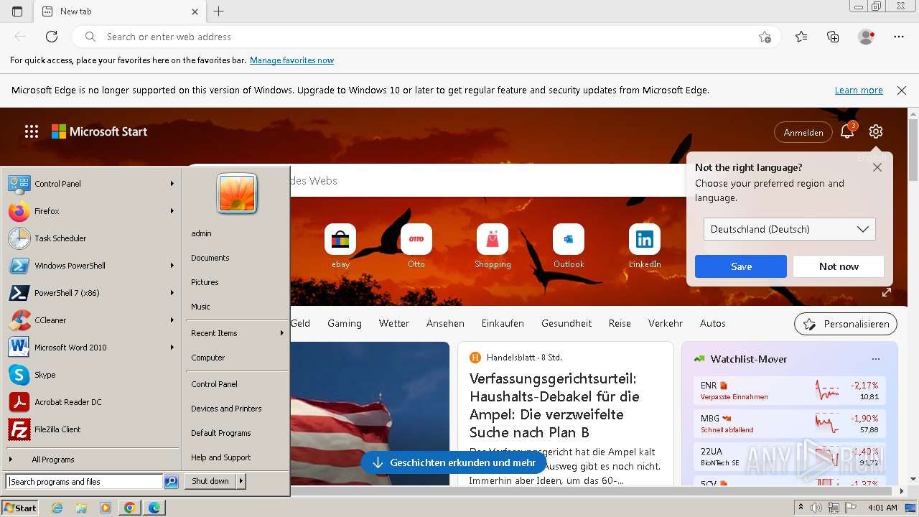Image resolution: width=919 pixels, height=517 pixels.
Task: Add this page to favorites star
Action: click(x=765, y=37)
